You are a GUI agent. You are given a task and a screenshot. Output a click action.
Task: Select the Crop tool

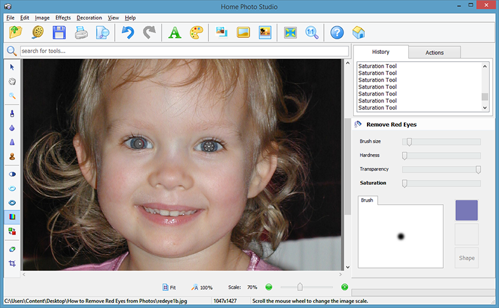[x=12, y=263]
